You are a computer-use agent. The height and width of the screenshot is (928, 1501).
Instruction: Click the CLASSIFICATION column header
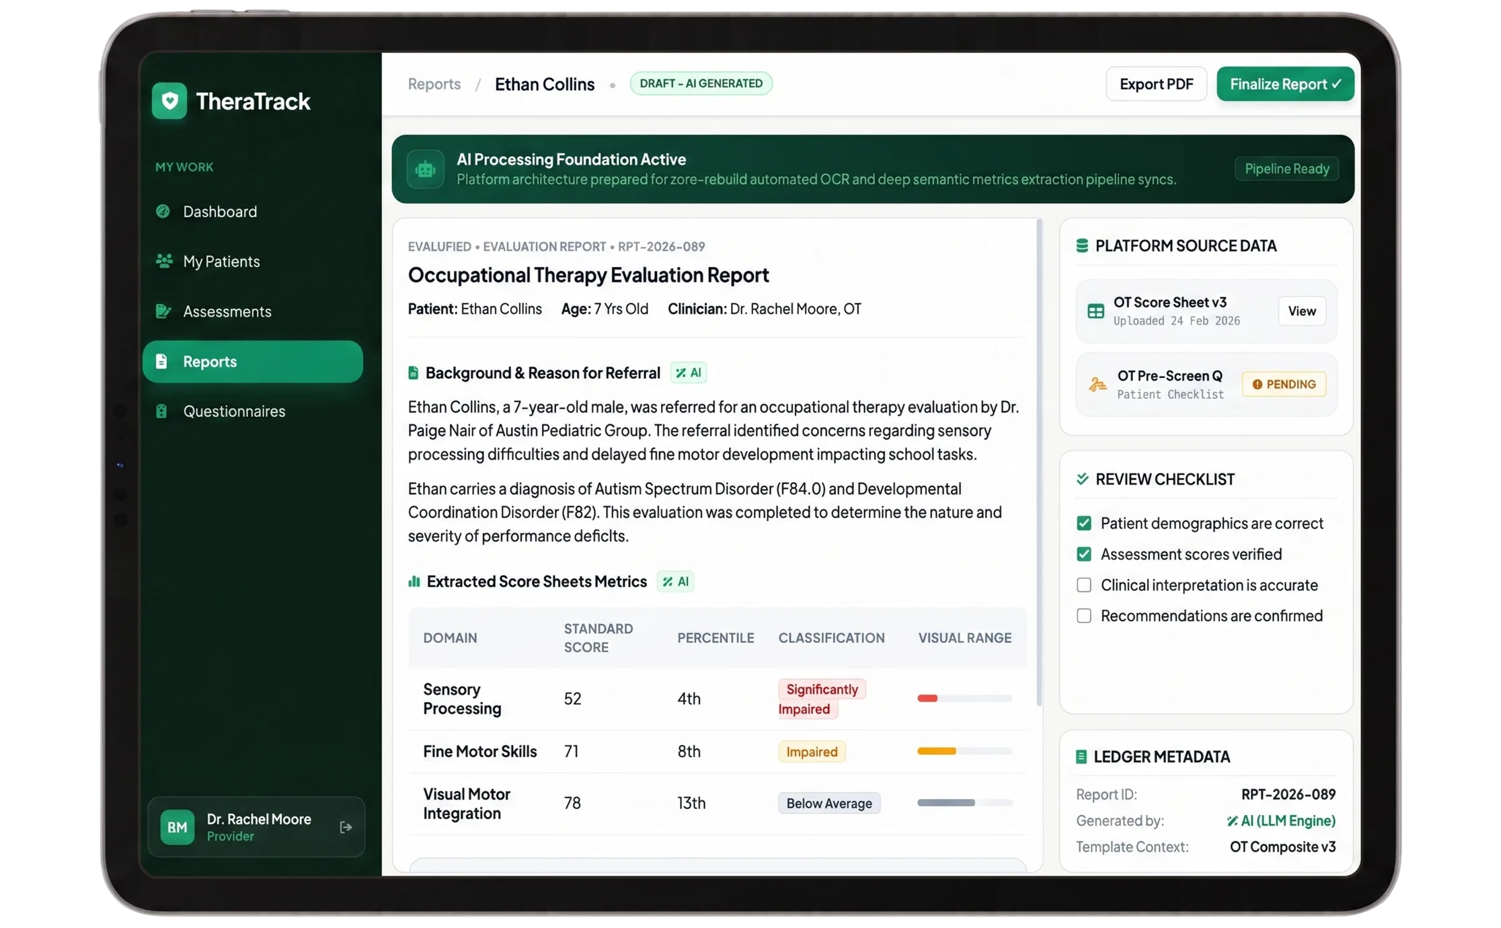[x=831, y=637]
